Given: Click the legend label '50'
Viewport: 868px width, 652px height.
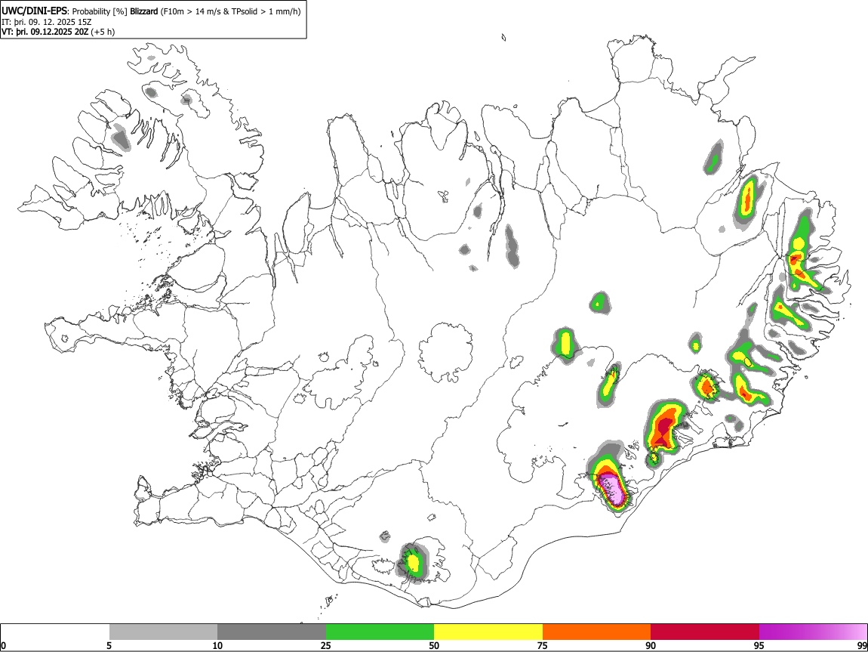Looking at the screenshot, I should coord(434,645).
